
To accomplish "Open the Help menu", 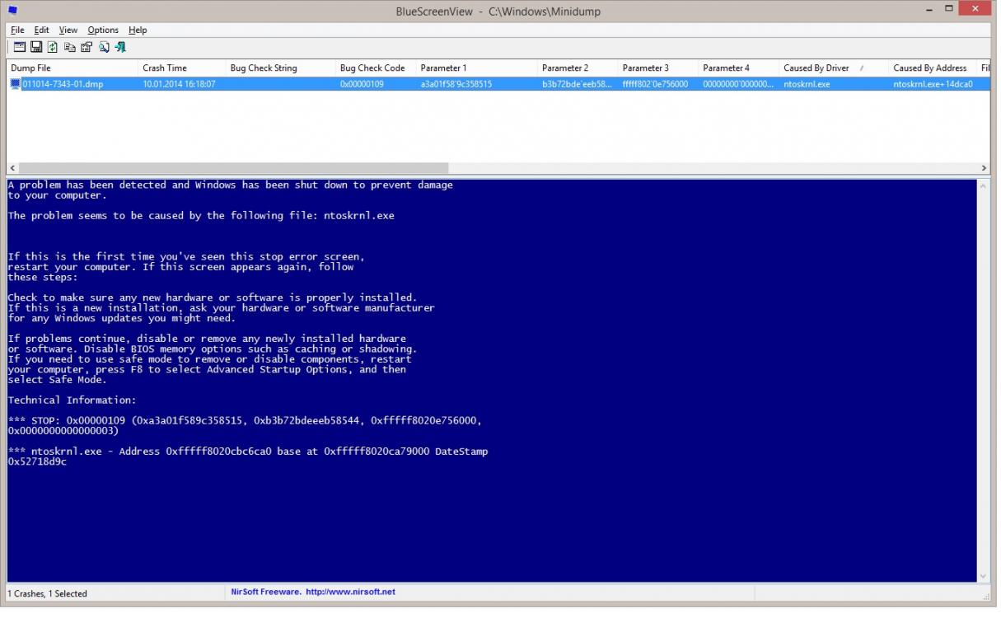I will click(x=138, y=30).
